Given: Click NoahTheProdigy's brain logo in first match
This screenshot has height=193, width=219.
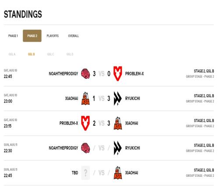Looking at the screenshot, I should pyautogui.click(x=85, y=74).
